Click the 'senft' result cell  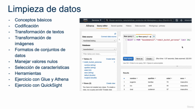coord(150,86)
